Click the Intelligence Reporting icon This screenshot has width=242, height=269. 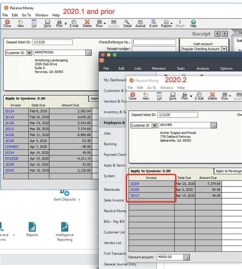click(65, 232)
